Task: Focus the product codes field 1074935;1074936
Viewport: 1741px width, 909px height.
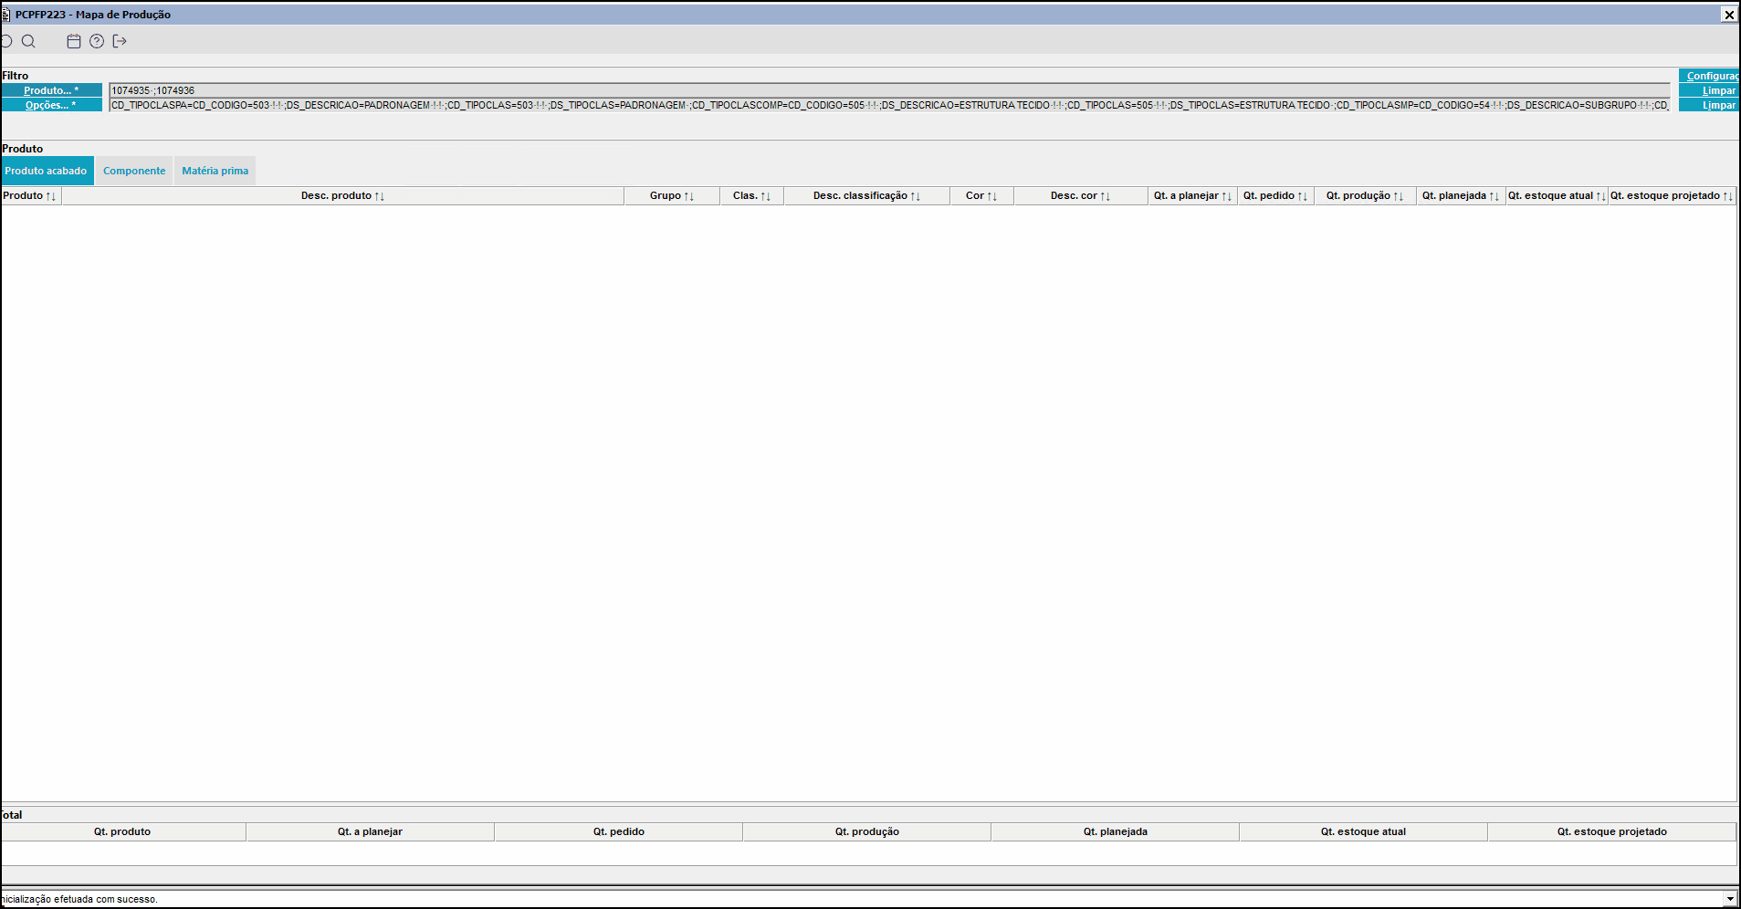Action: pos(889,90)
